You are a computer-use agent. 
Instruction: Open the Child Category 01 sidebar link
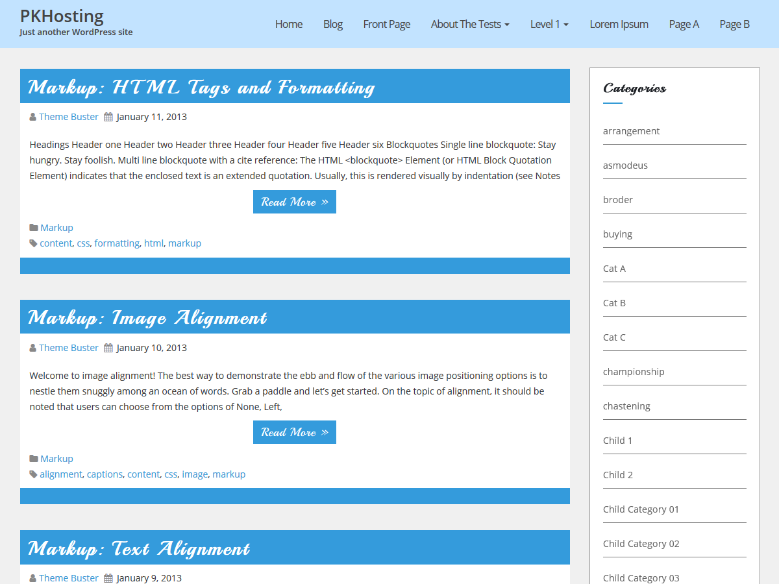tap(640, 509)
